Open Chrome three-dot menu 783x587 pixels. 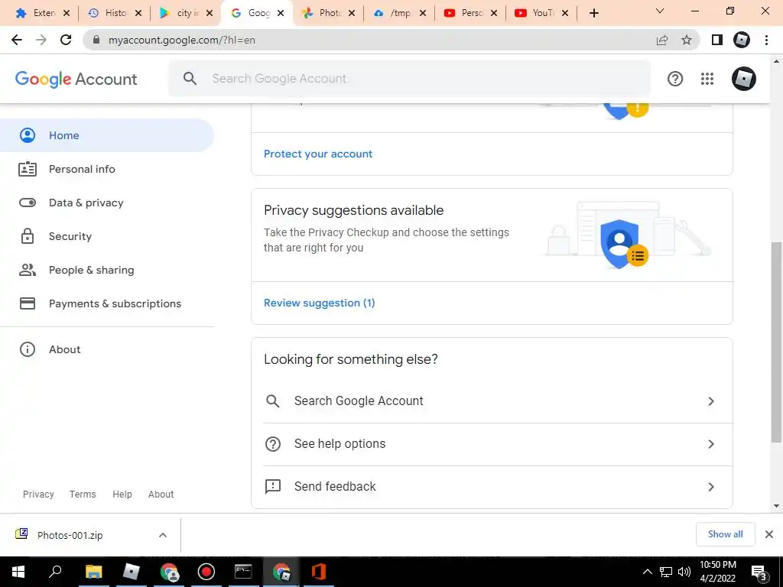point(766,40)
